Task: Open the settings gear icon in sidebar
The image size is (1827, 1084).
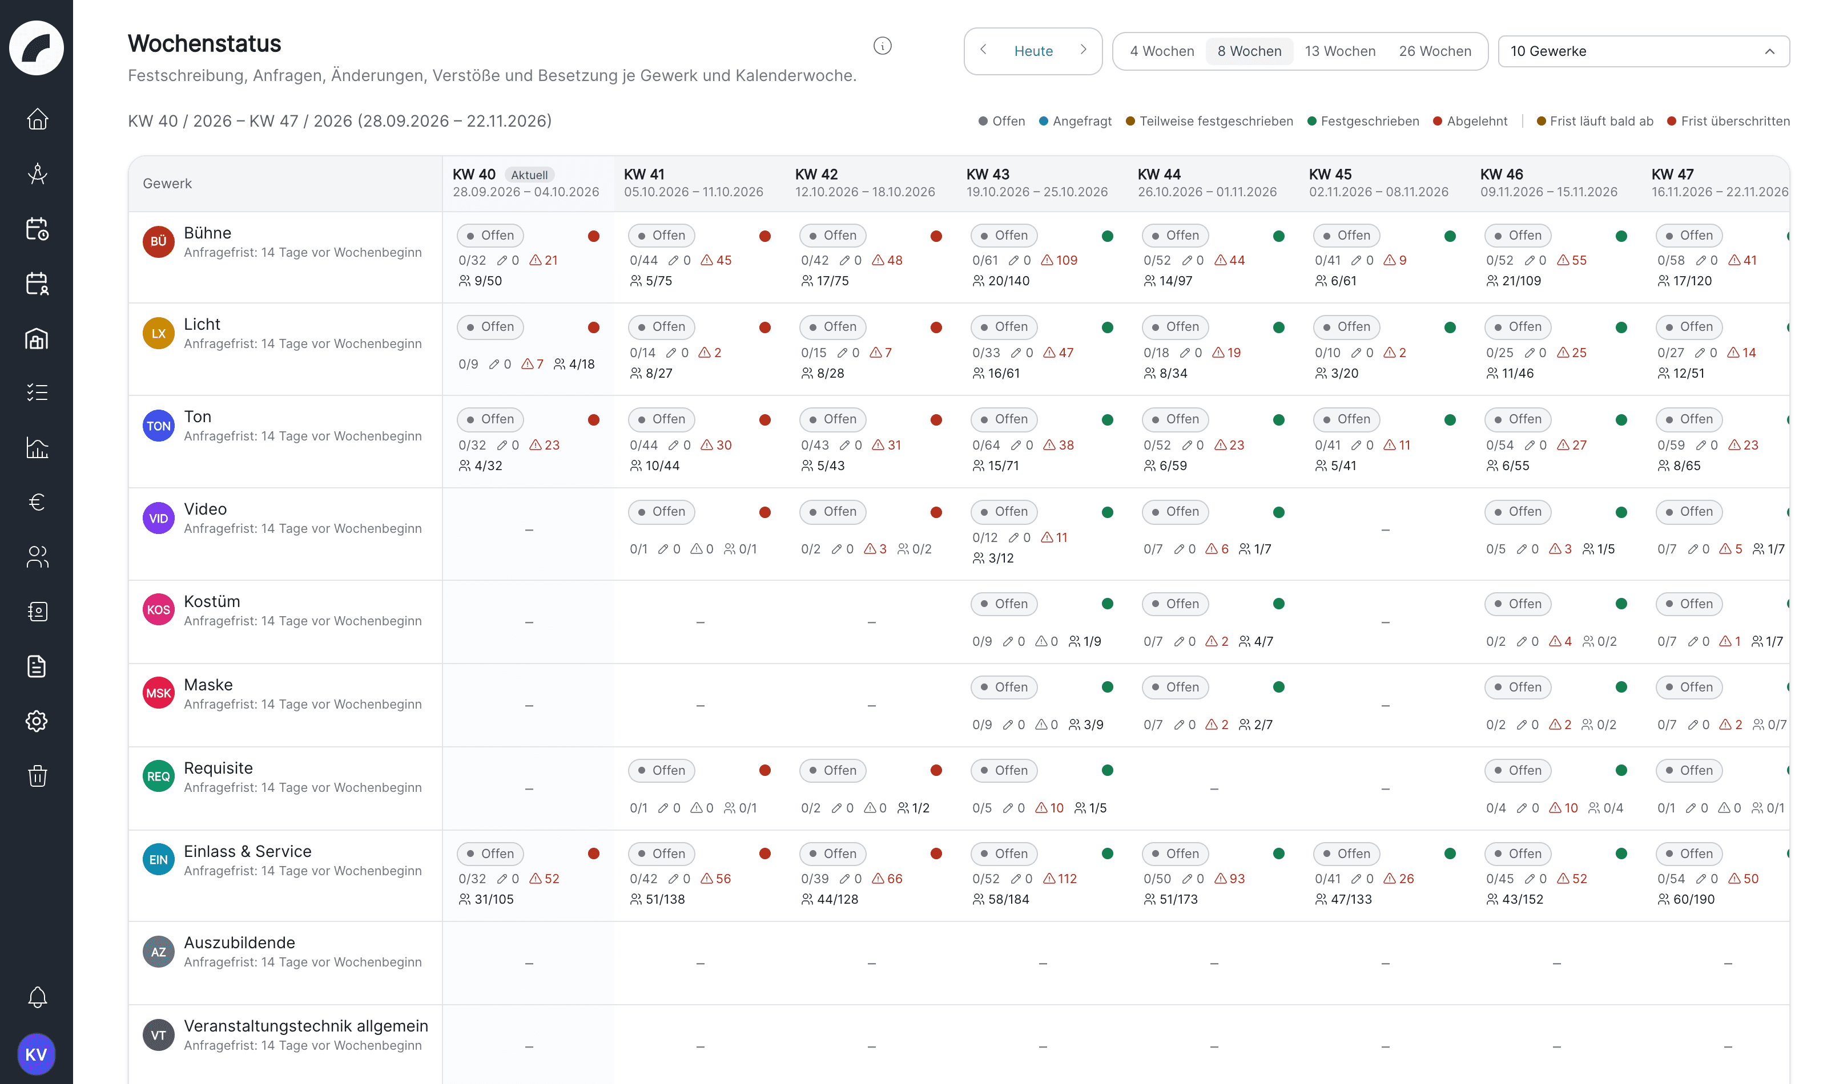Action: click(37, 721)
